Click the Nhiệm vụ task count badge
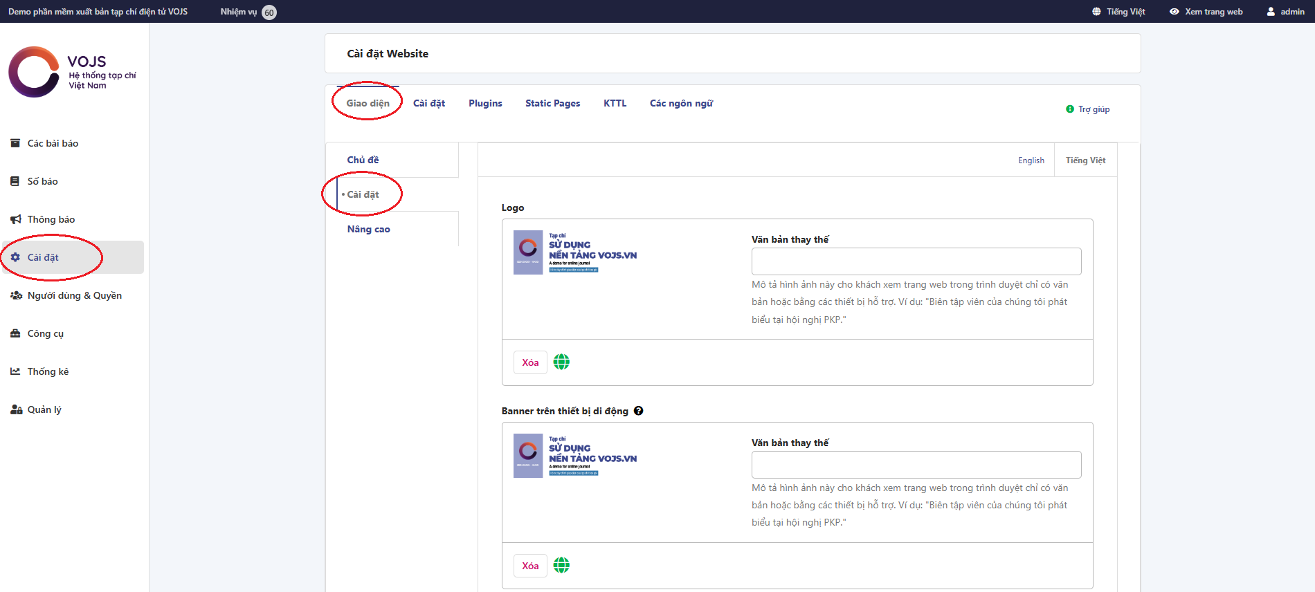This screenshot has height=592, width=1315. 269,12
